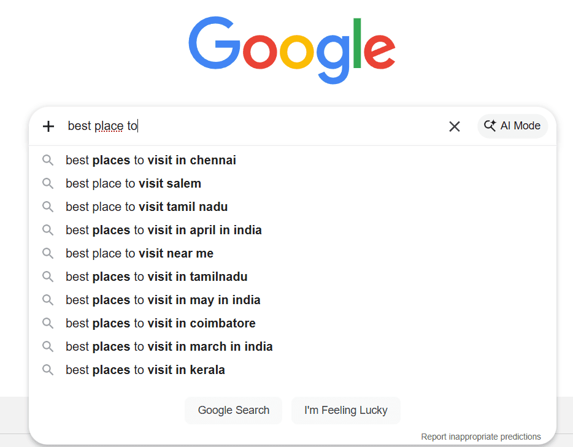Pick suggestion 'best places to visit in tamilnadu'
This screenshot has width=573, height=447.
156,277
